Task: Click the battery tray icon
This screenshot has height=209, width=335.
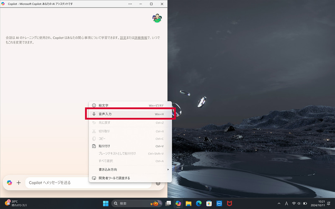Action: click(305, 204)
